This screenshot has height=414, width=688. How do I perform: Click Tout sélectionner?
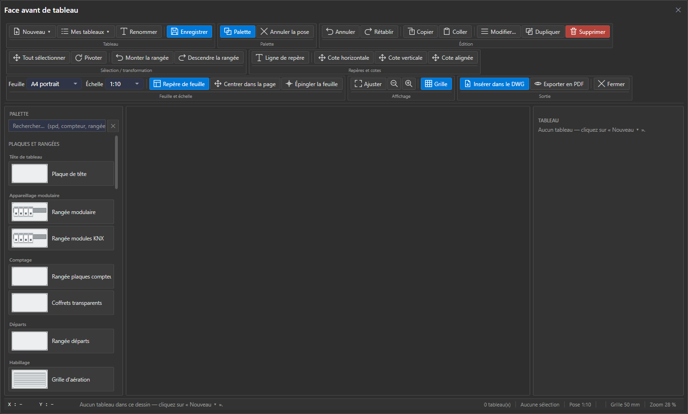[x=39, y=57]
